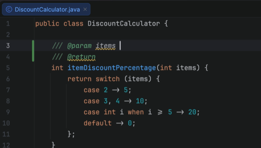The image size is (261, 148).
Task: Click the 'itemDiscountPercentage' method name
Action: (x=112, y=68)
